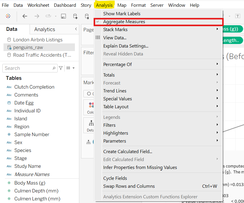Open the Map menu

tap(122, 5)
